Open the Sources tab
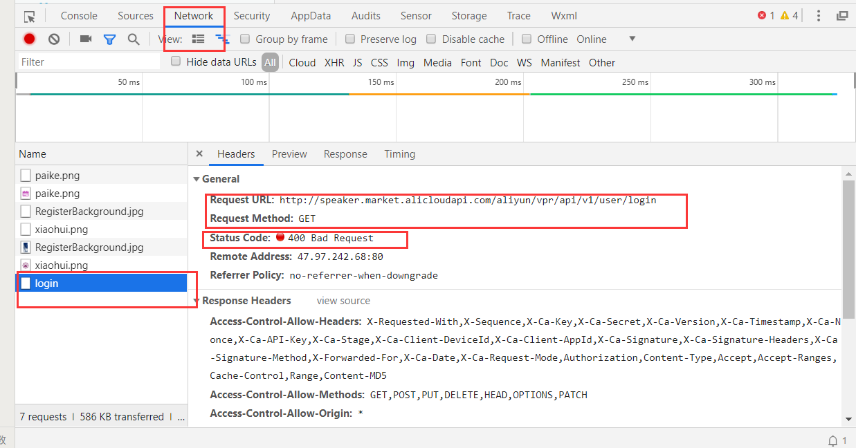 click(x=136, y=16)
